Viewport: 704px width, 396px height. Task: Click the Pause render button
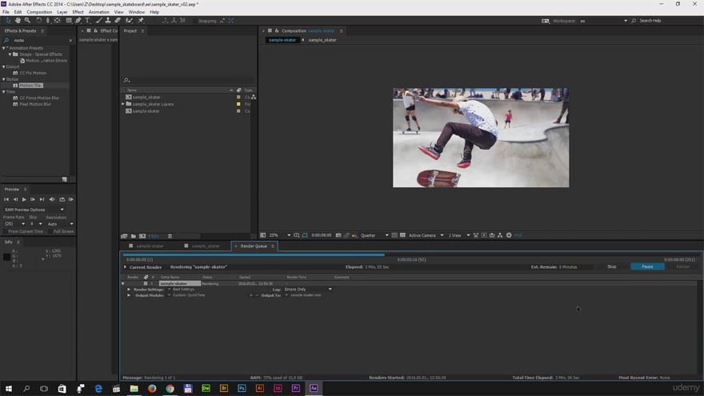pos(647,266)
